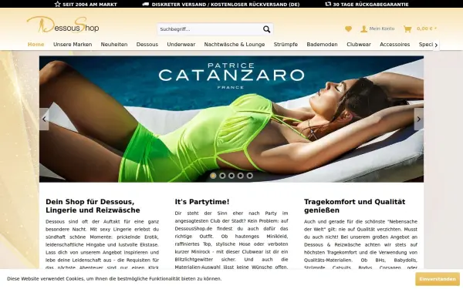Click the search magnifier icon
Image resolution: width=463 pixels, height=289 pixels.
tap(267, 29)
